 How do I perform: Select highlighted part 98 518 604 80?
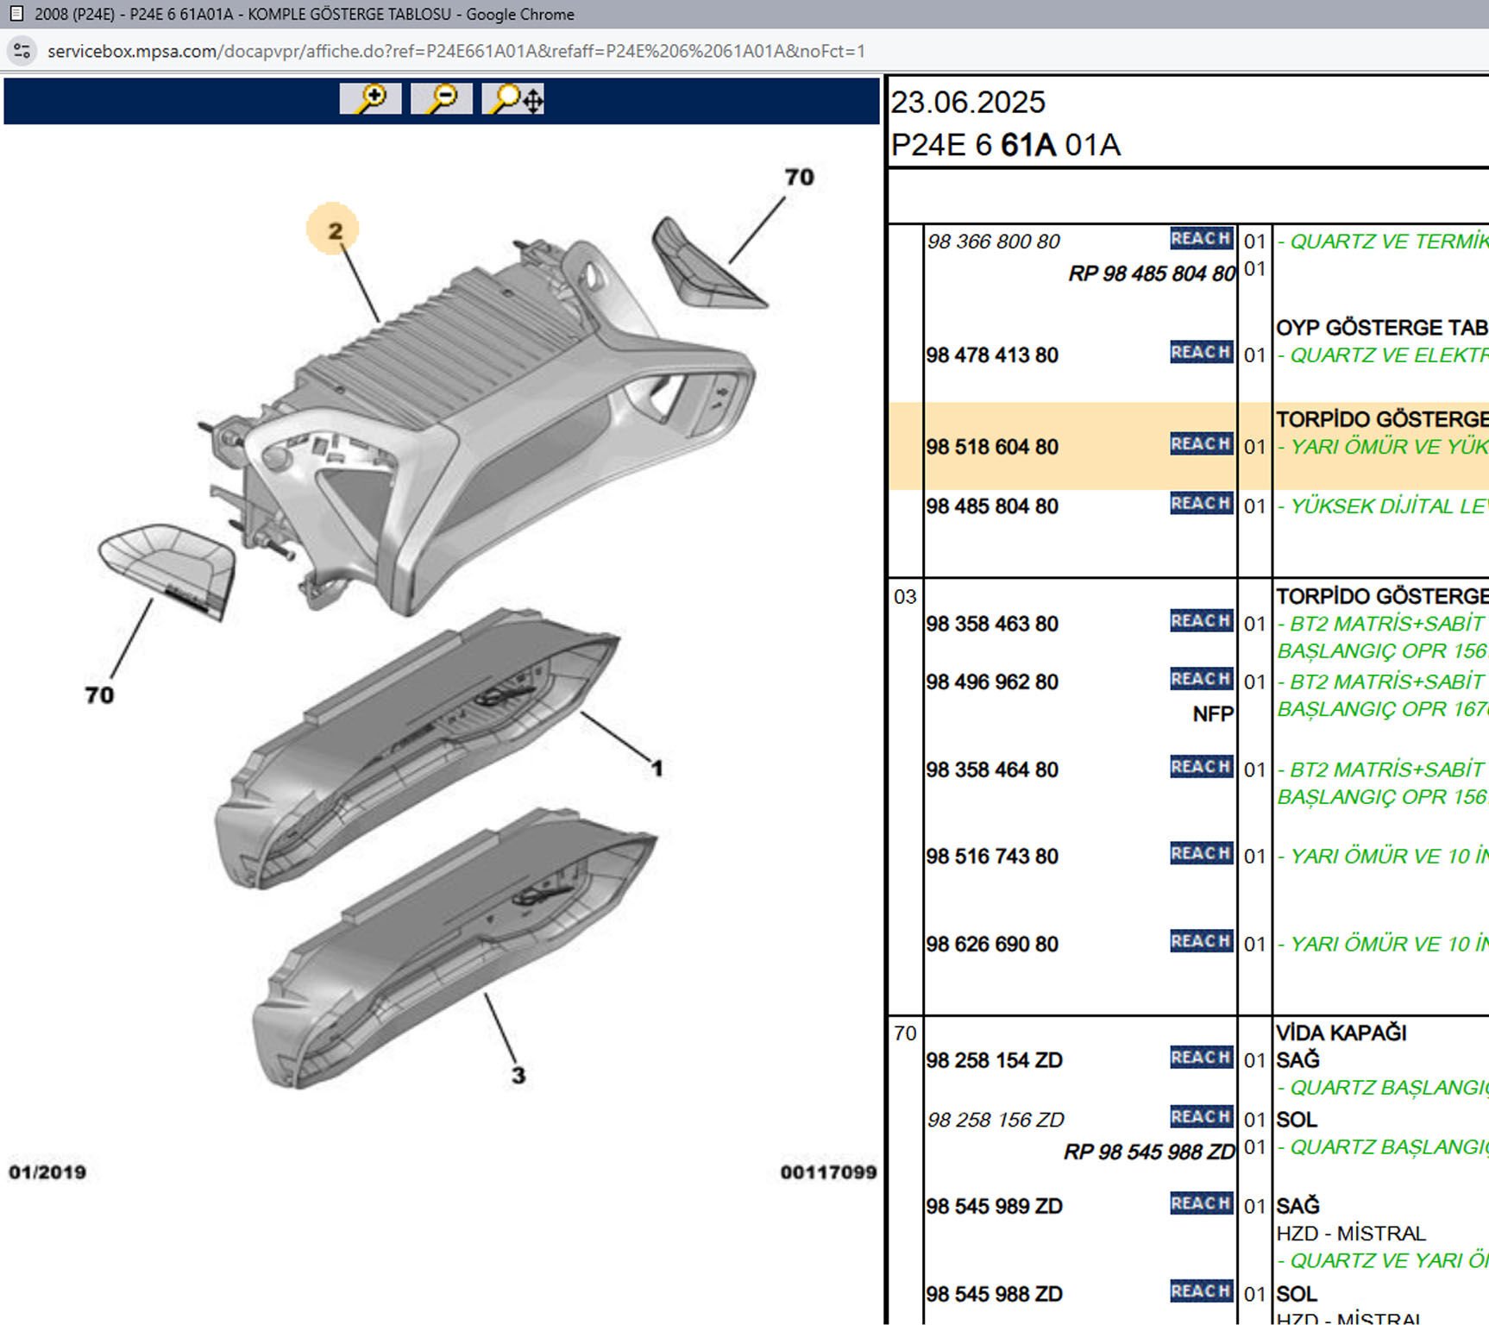pyautogui.click(x=992, y=447)
